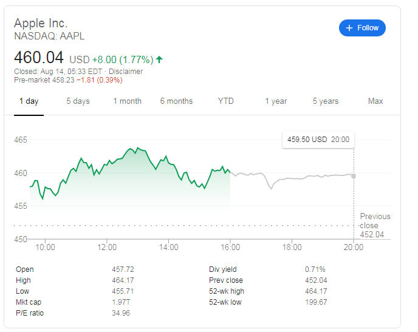The image size is (418, 332).
Task: Click the 460.04 price figure
Action: coord(39,58)
